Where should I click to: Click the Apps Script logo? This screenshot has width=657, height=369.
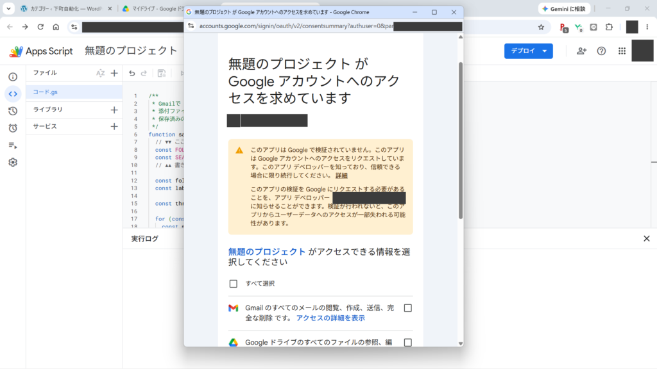(x=41, y=51)
